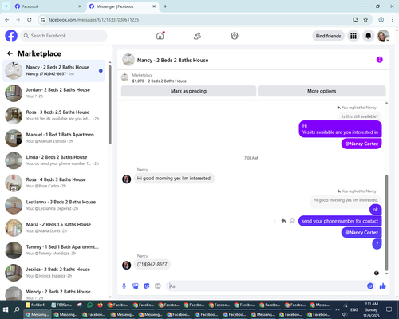Send a thumbs-up like
This screenshot has height=319, width=399.
[383, 286]
